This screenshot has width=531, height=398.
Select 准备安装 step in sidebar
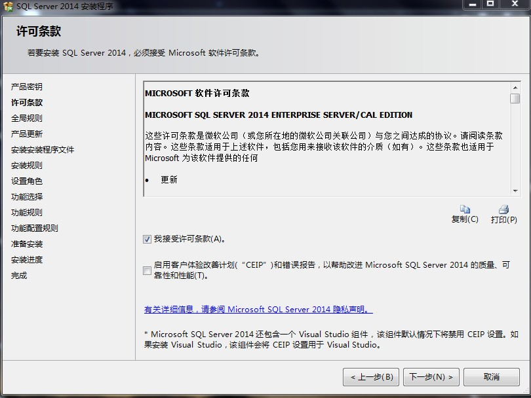coord(27,244)
